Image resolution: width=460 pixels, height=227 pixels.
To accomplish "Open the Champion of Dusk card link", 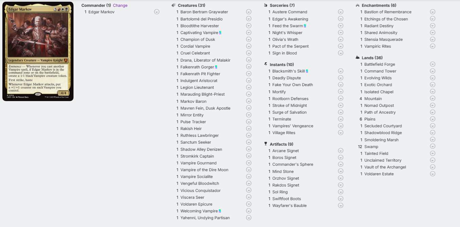I will (x=198, y=39).
